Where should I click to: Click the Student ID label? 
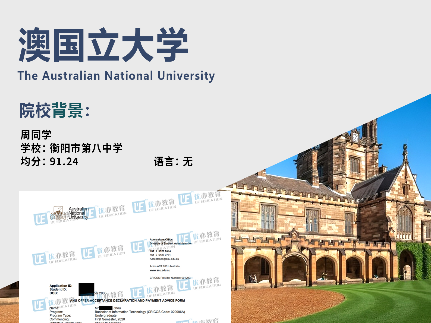point(58,289)
